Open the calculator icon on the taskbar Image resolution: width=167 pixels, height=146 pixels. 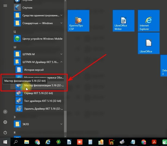[x=90, y=142]
